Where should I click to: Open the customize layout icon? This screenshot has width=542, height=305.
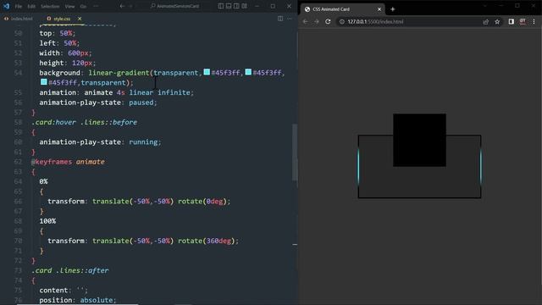tap(245, 6)
